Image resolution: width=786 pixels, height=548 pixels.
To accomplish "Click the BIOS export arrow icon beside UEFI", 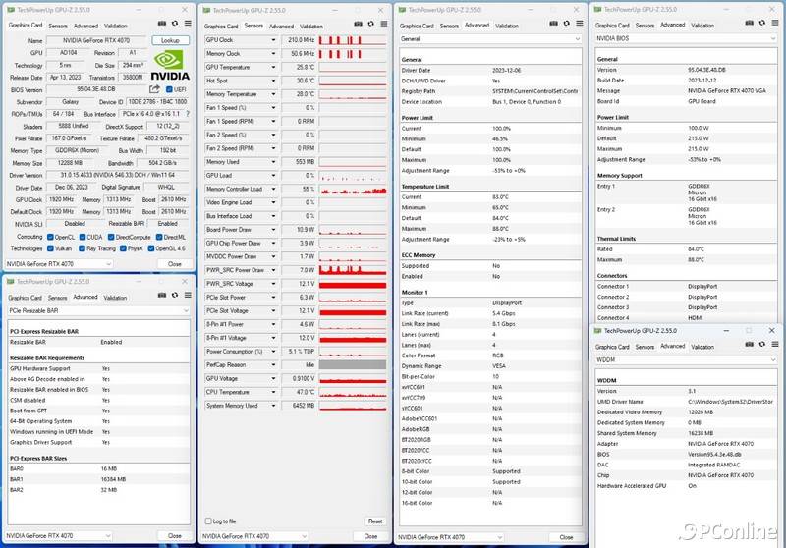I will [154, 89].
